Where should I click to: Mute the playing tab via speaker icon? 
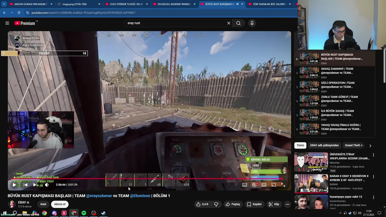click(x=237, y=4)
